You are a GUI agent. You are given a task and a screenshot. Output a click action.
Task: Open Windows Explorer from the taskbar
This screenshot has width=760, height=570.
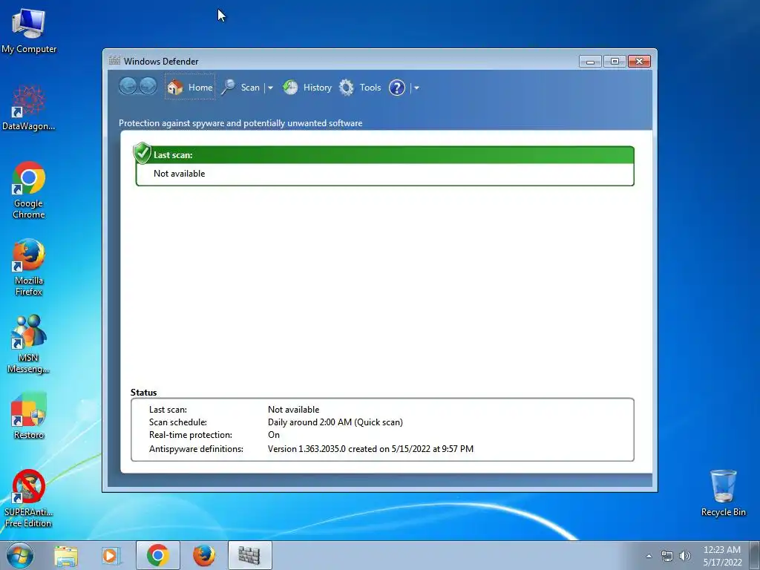66,555
